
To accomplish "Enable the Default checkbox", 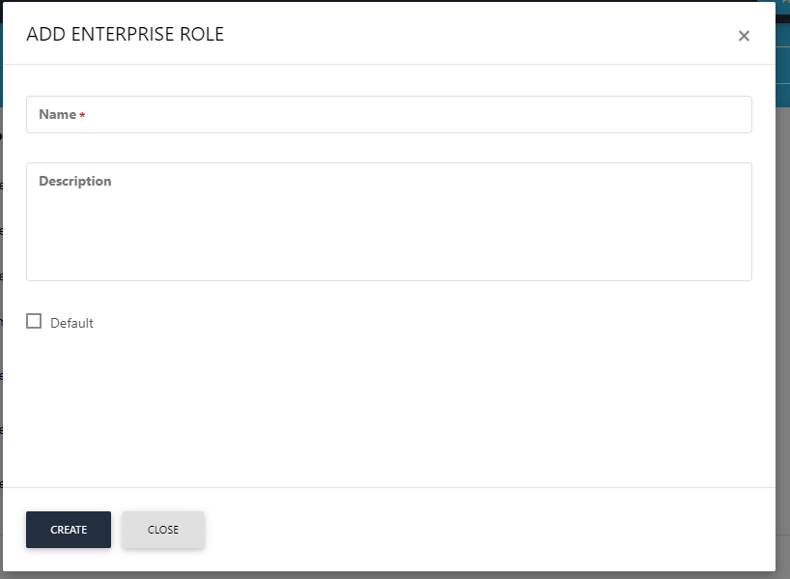I will tap(34, 322).
